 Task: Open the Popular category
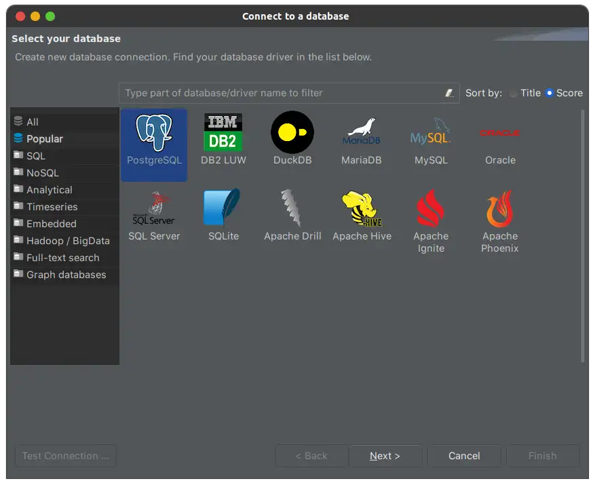pyautogui.click(x=64, y=139)
